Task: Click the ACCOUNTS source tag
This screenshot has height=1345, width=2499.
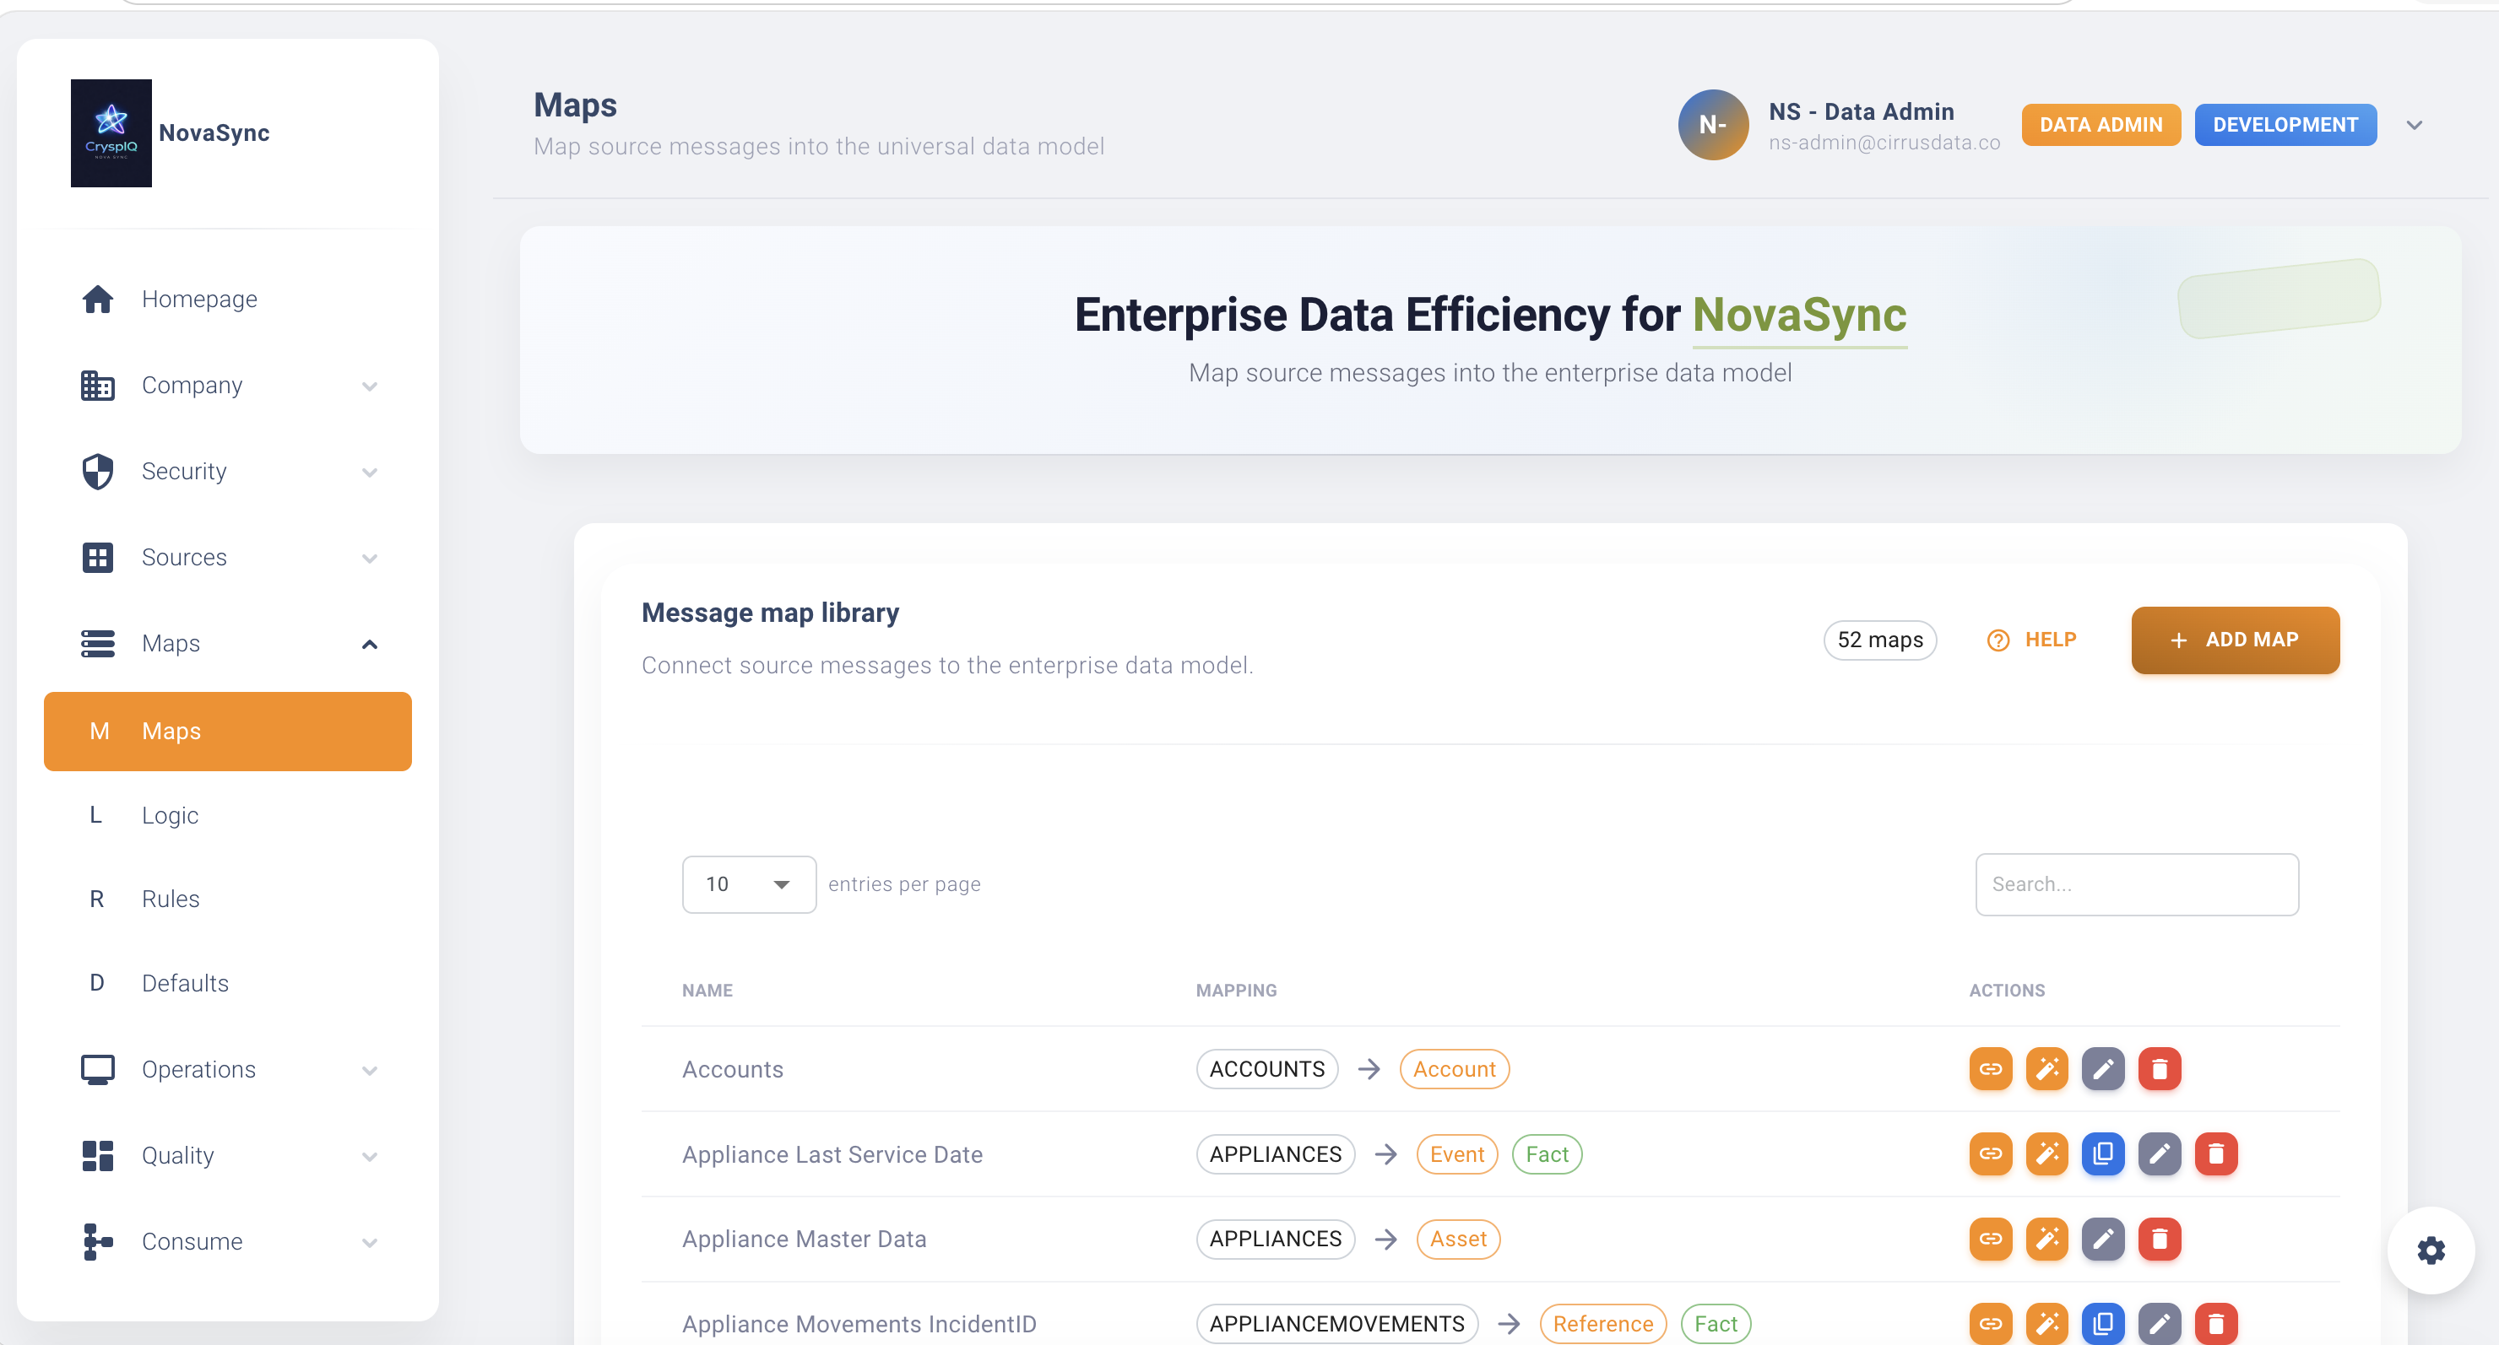Action: click(1266, 1070)
